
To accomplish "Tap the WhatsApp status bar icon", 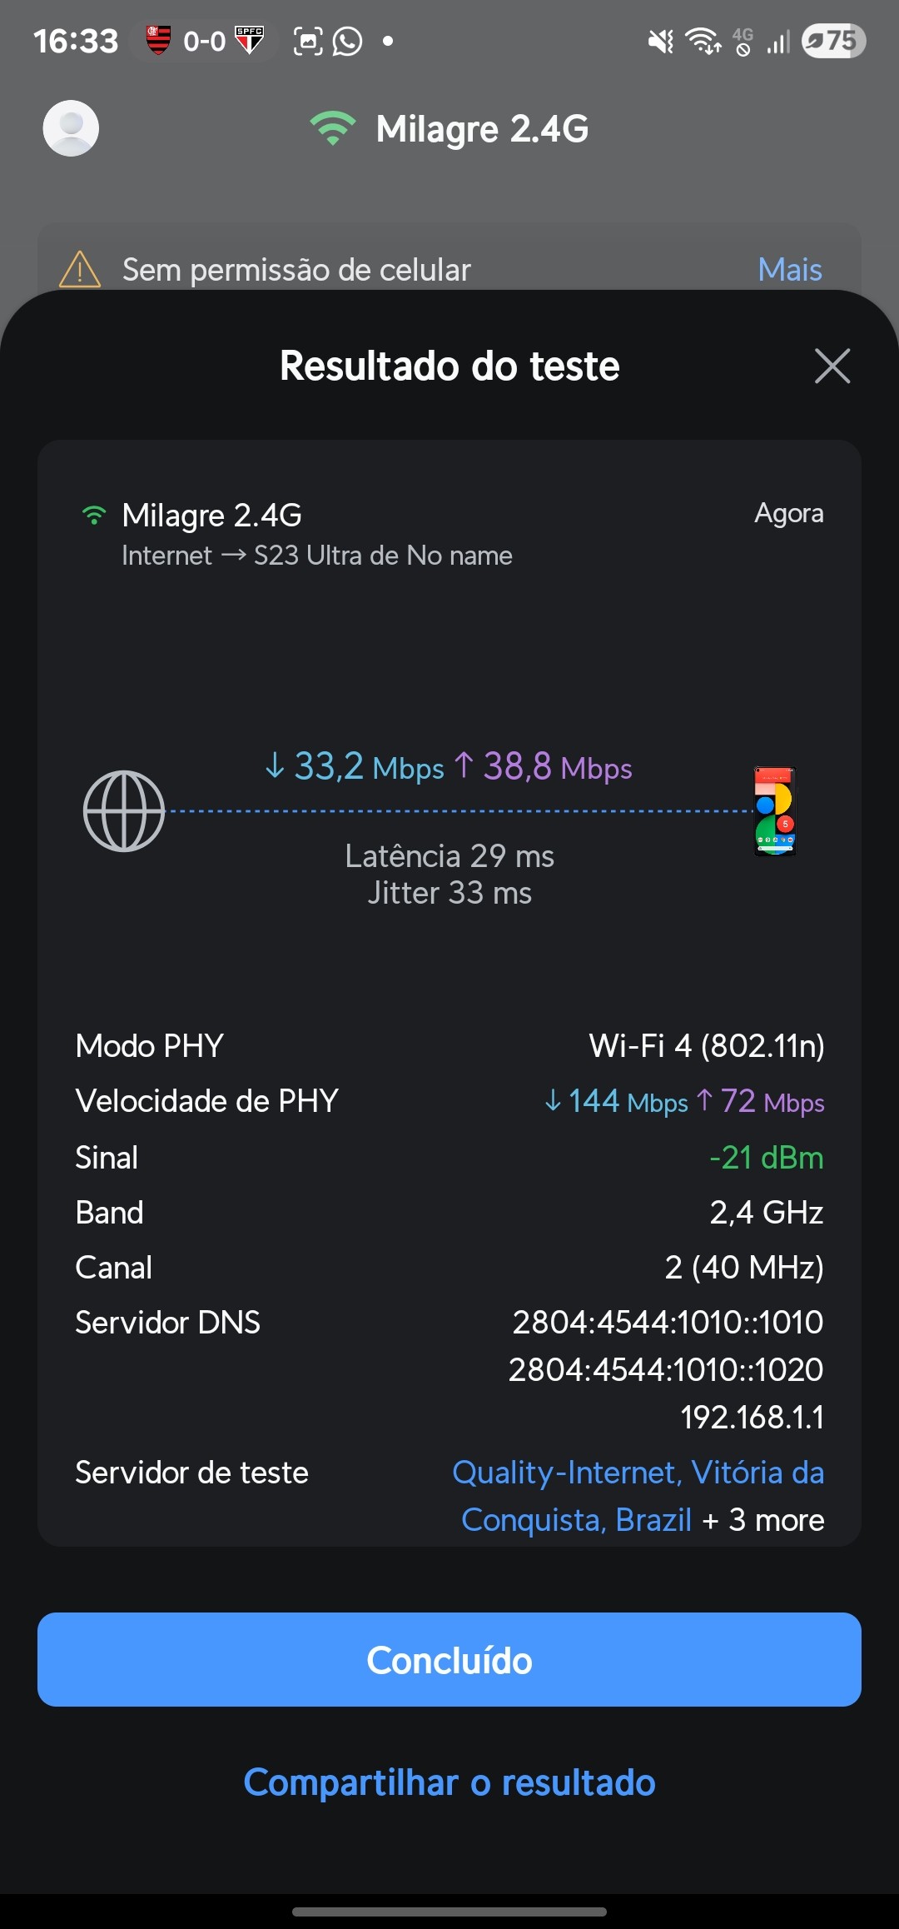I will [348, 41].
